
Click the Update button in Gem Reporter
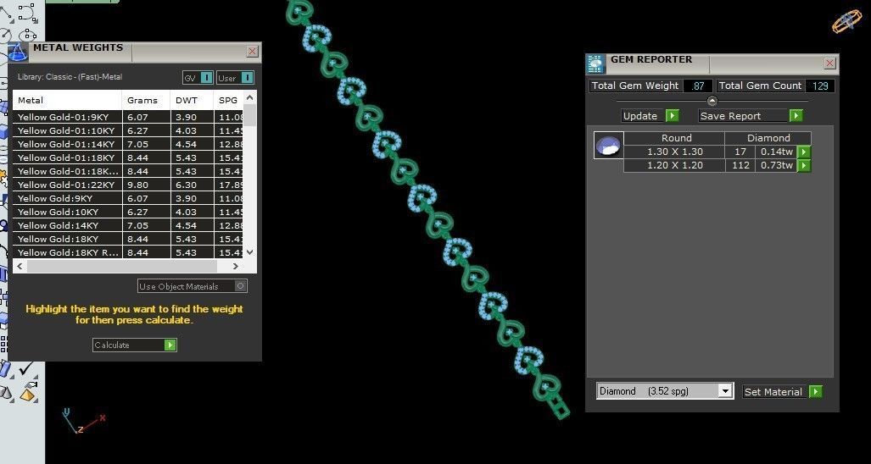pos(650,116)
